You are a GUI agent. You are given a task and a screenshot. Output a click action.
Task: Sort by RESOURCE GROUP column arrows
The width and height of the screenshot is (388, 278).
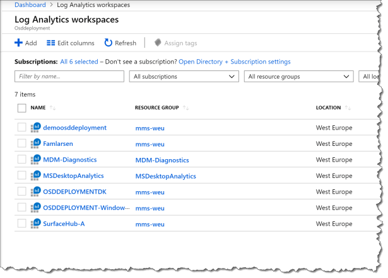pyautogui.click(x=185, y=108)
